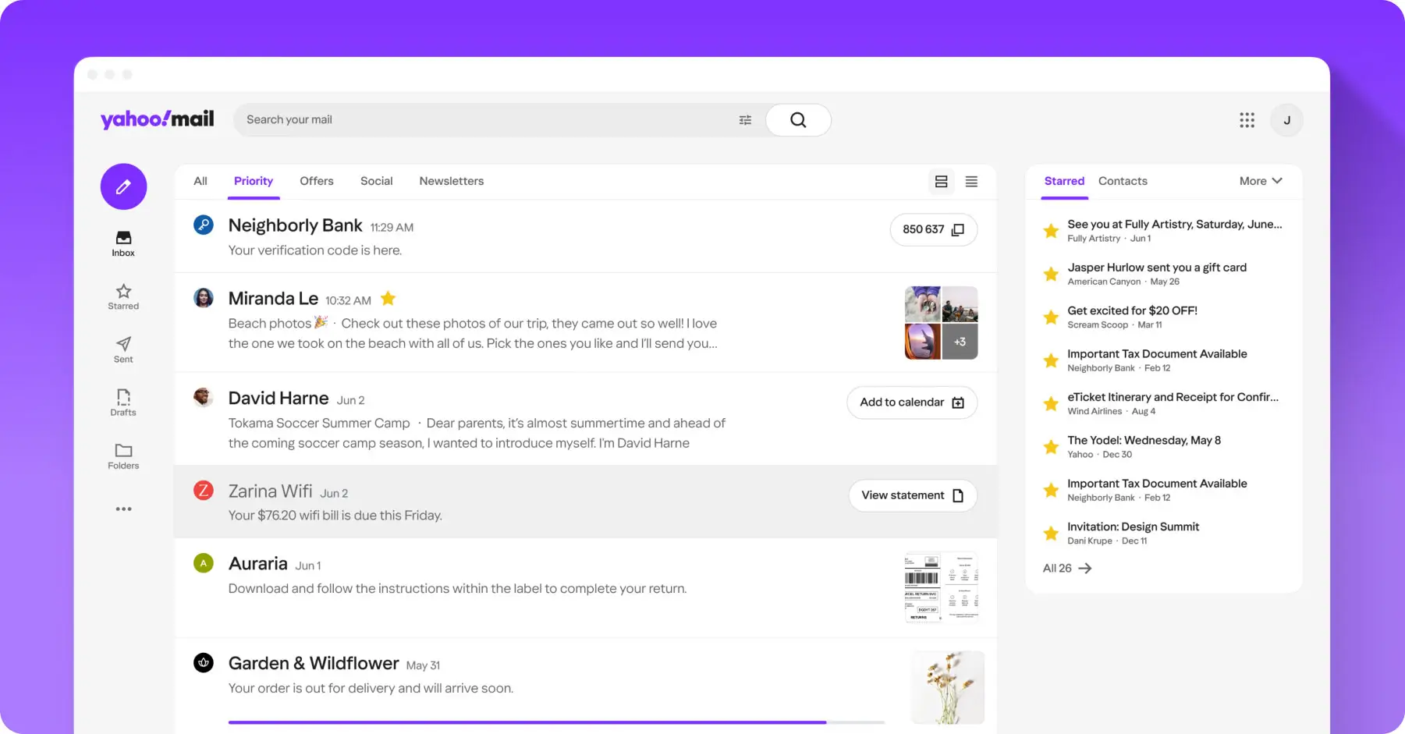Unstar the Jasper Hurlow gift card message
This screenshot has width=1405, height=734.
(x=1051, y=274)
